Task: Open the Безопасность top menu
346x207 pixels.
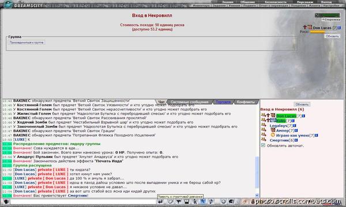Action: coord(276,2)
